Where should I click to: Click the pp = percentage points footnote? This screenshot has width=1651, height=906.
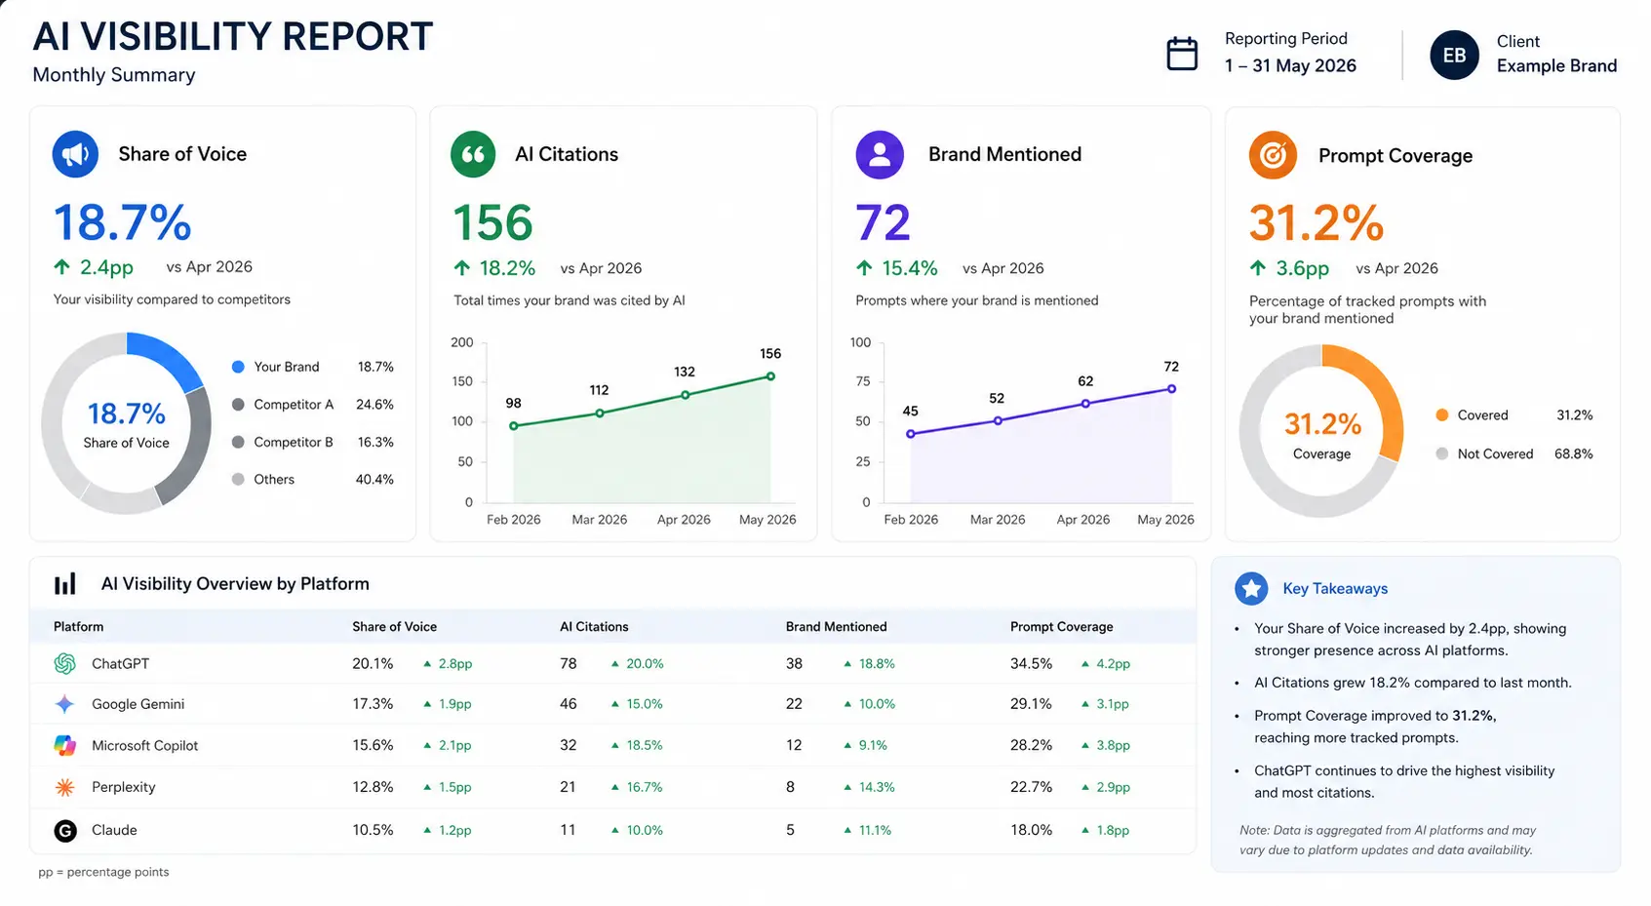coord(103,872)
